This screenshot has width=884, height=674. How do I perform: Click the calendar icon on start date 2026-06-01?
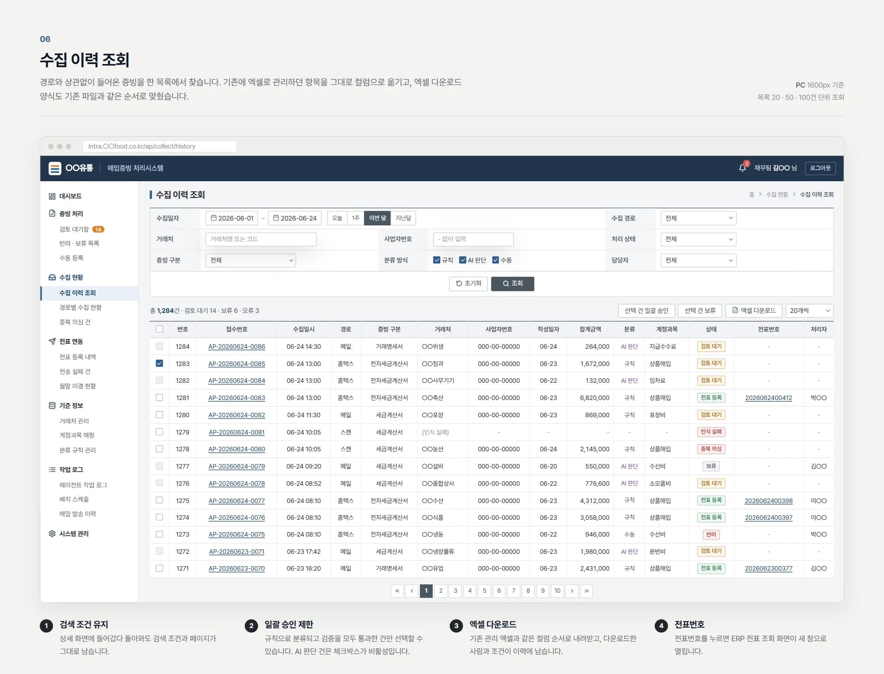click(x=213, y=218)
